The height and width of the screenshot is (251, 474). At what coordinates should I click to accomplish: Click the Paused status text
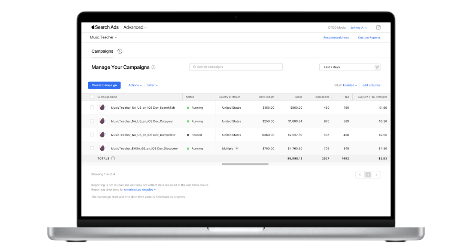click(197, 135)
